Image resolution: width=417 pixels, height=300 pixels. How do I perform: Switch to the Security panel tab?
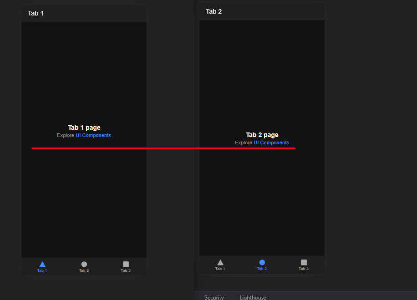(214, 297)
